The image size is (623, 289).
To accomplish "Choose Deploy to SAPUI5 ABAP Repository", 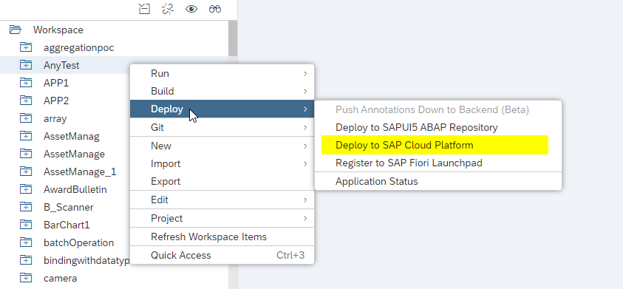I will (438, 127).
